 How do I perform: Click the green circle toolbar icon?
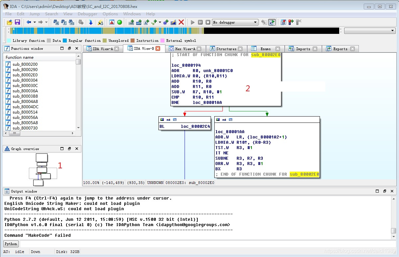[120, 22]
